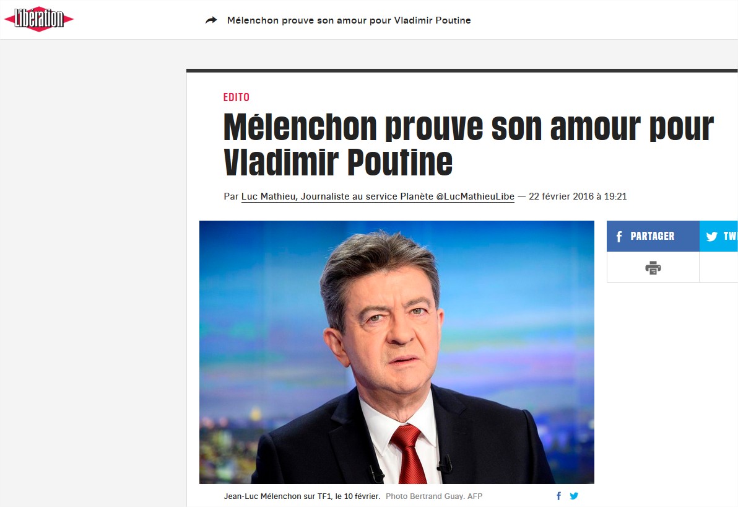Viewport: 738px width, 507px height.
Task: Print the article using the printer icon
Action: point(653,268)
